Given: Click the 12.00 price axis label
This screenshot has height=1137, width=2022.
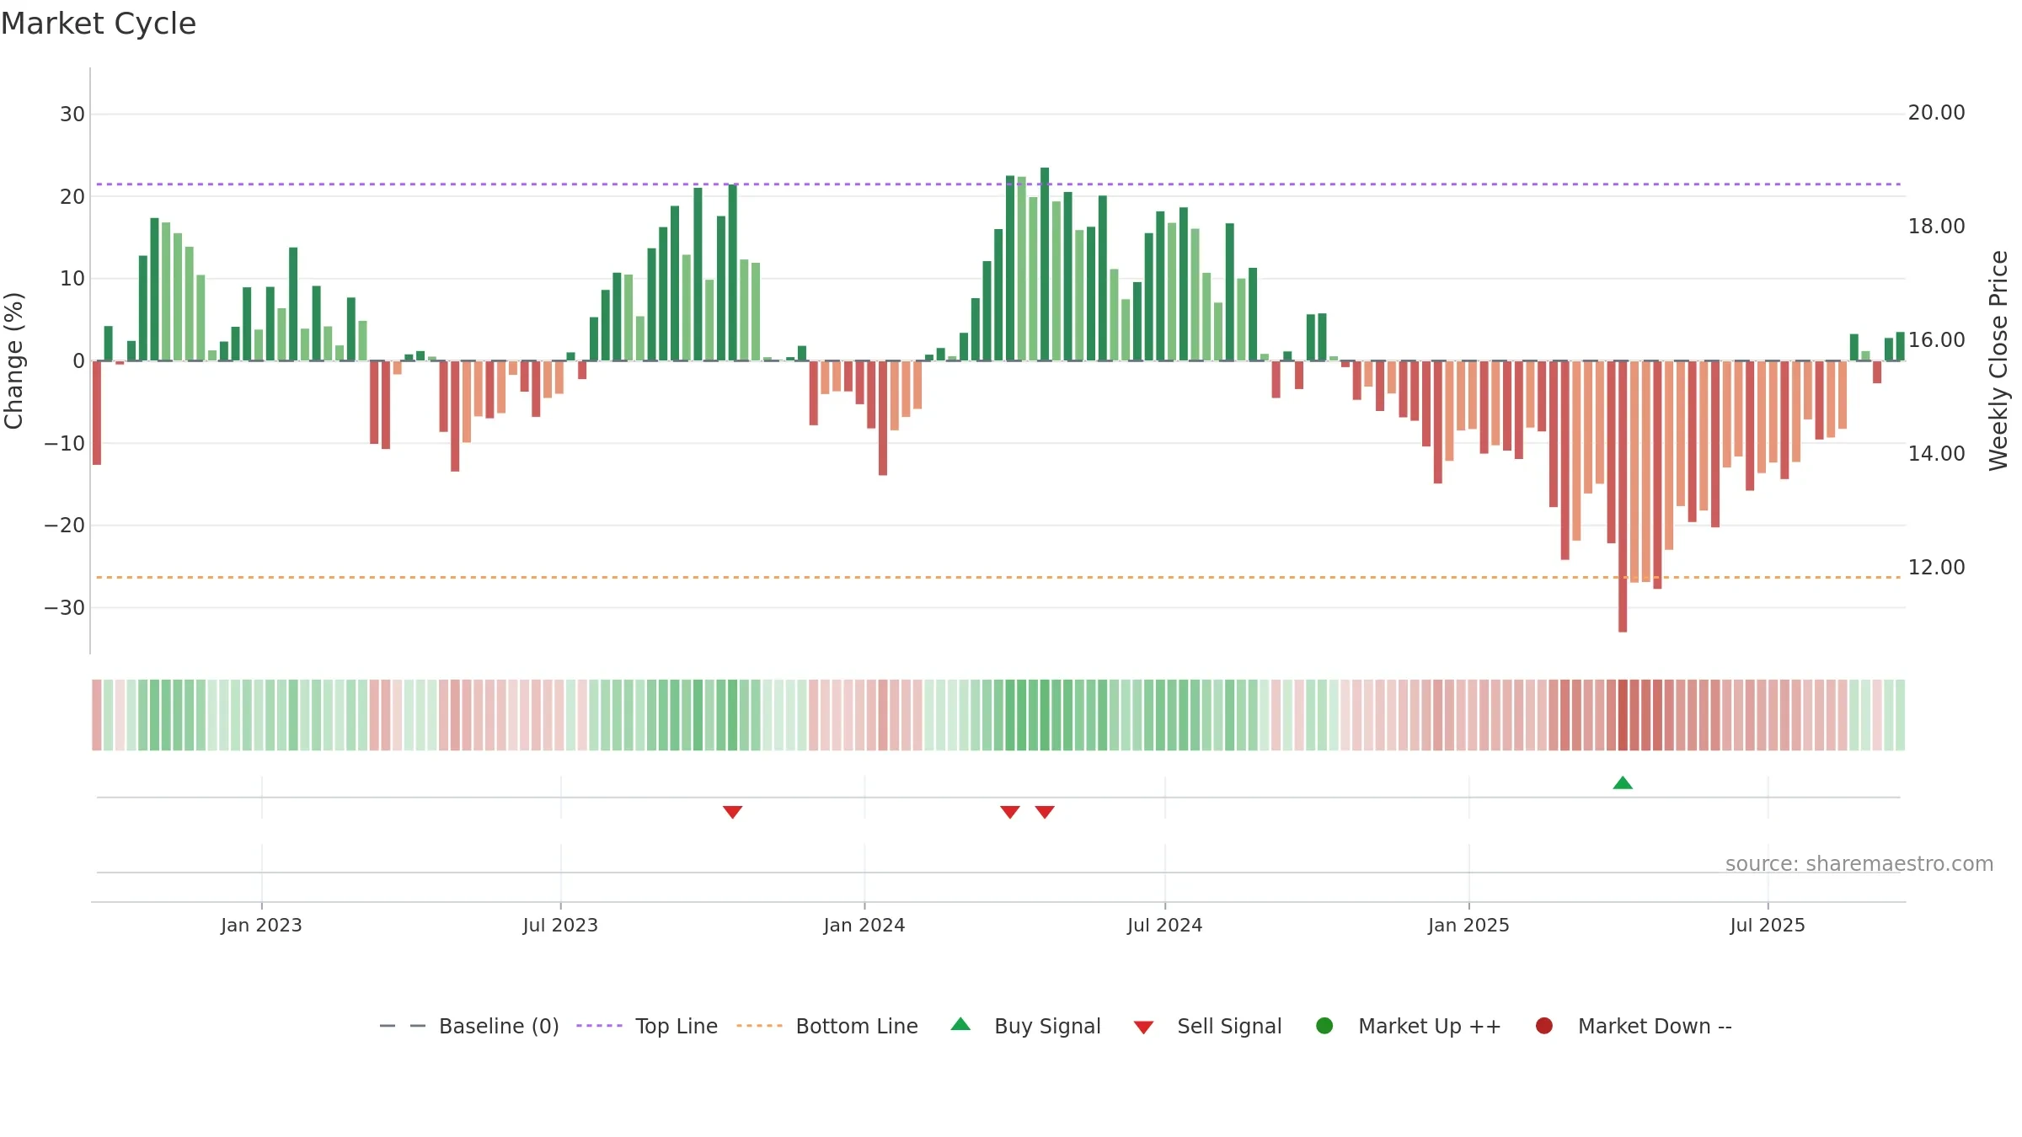Looking at the screenshot, I should (x=1936, y=568).
